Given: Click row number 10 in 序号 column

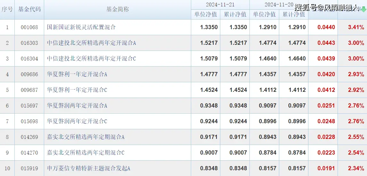Looking at the screenshot, I should click(x=7, y=168).
